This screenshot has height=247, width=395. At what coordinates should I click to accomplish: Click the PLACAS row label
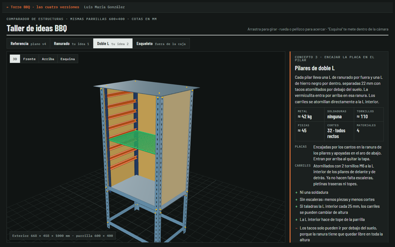[x=301, y=147]
